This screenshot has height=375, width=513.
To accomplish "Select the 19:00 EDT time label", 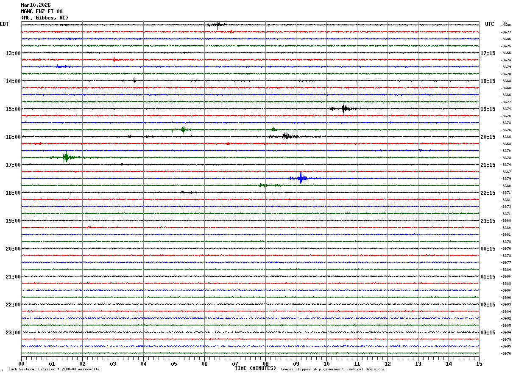I will (13, 221).
